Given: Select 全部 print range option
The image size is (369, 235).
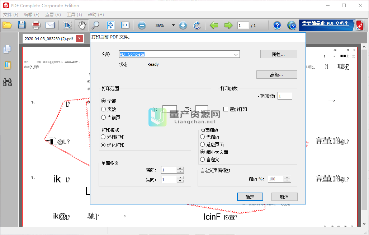Looking at the screenshot, I should 103,101.
